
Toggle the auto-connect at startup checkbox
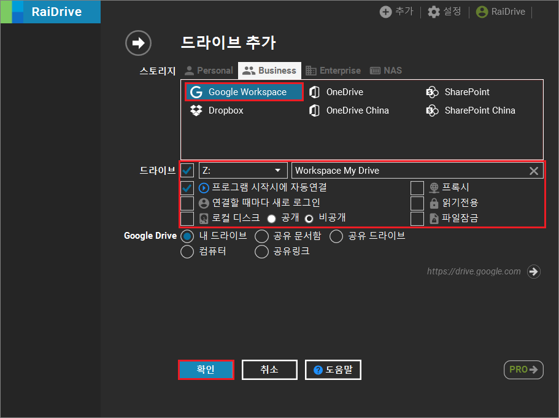[187, 188]
